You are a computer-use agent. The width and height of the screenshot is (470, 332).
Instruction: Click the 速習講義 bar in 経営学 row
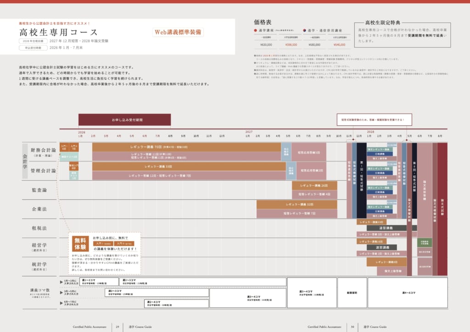coord(382,247)
